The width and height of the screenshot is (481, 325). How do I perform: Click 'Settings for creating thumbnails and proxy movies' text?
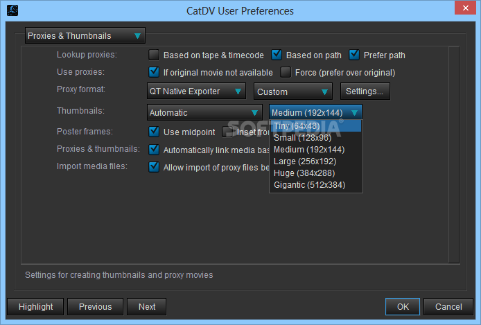(x=119, y=274)
